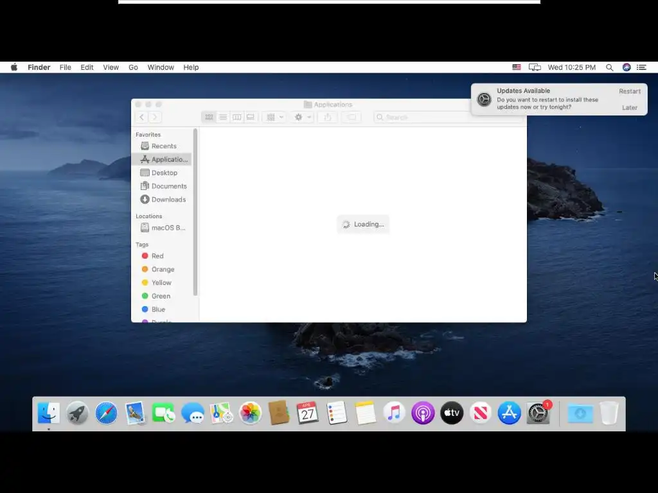Open the Finder menu
This screenshot has width=658, height=493.
tap(39, 67)
